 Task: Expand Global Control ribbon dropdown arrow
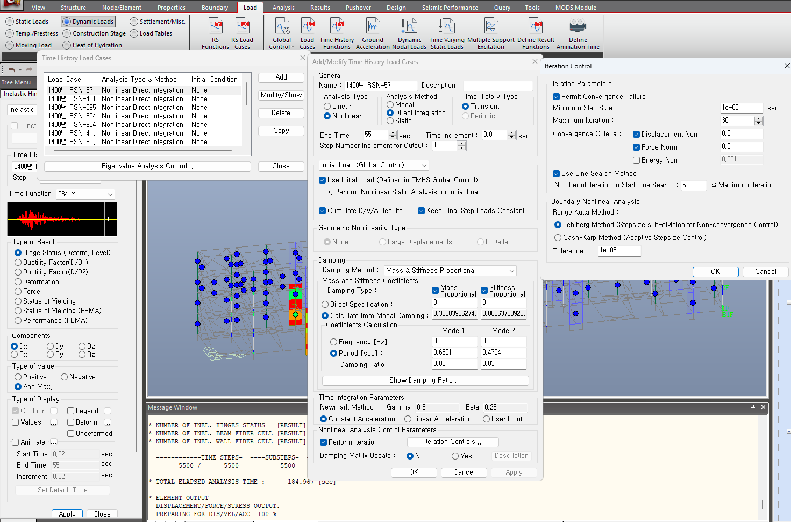(x=293, y=47)
